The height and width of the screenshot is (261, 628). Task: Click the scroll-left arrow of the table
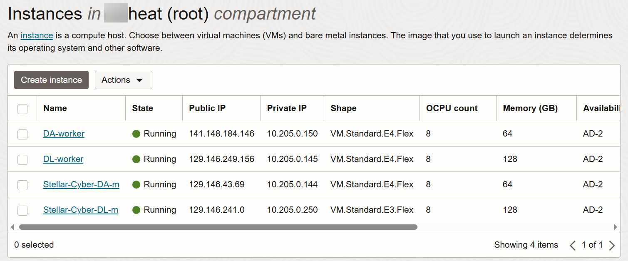[x=12, y=227]
